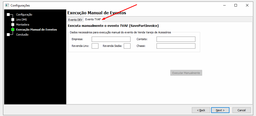The width and height of the screenshot is (256, 116).
Task: Click the Empresa: label
Action: (77, 39)
